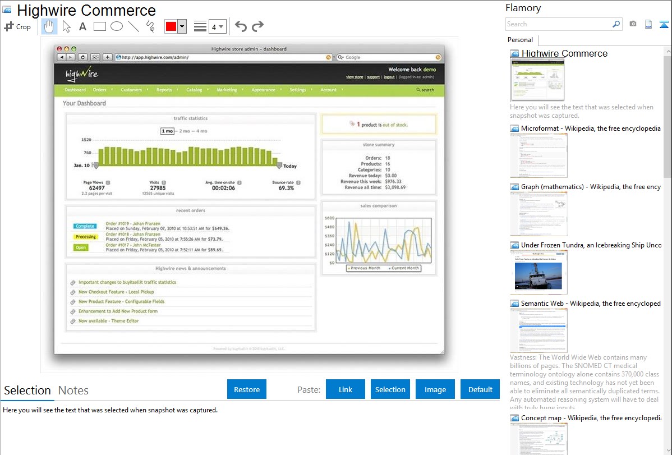Select the Highwire Commerce sidebar thumbnail
Image resolution: width=672 pixels, height=455 pixels.
point(537,80)
